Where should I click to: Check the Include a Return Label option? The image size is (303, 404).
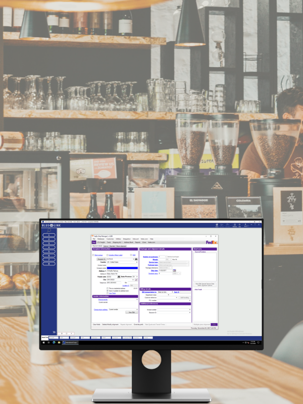[x=107, y=255]
